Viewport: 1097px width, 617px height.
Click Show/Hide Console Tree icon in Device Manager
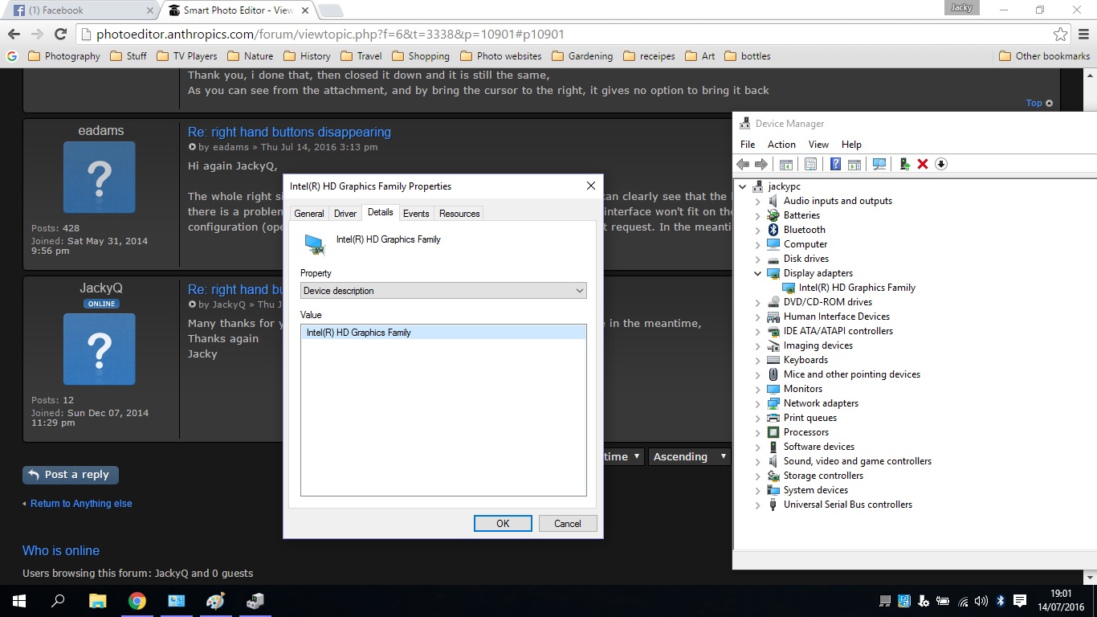(x=786, y=164)
